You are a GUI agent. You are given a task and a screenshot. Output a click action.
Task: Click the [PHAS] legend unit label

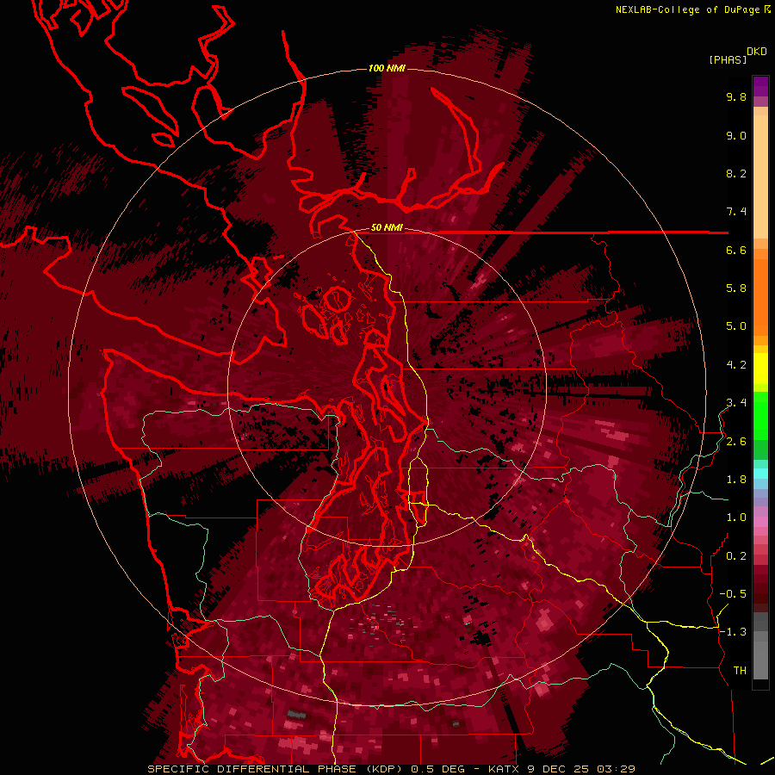728,59
